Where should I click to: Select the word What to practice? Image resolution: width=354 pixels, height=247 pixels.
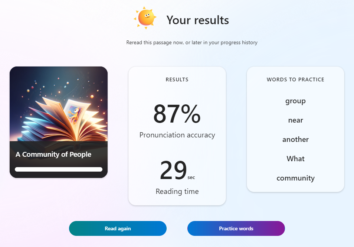click(x=295, y=159)
